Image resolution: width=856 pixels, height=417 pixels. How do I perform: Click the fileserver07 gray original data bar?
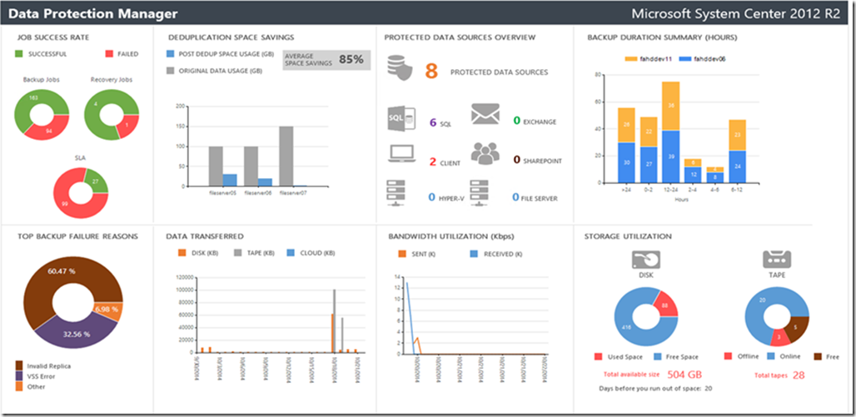pos(286,156)
